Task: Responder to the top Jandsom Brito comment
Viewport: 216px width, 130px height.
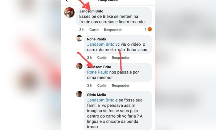Action: 113,30
